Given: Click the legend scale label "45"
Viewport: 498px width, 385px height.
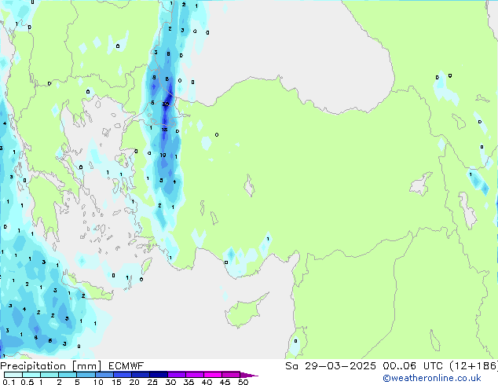Looking at the screenshot, I should click(x=225, y=382).
